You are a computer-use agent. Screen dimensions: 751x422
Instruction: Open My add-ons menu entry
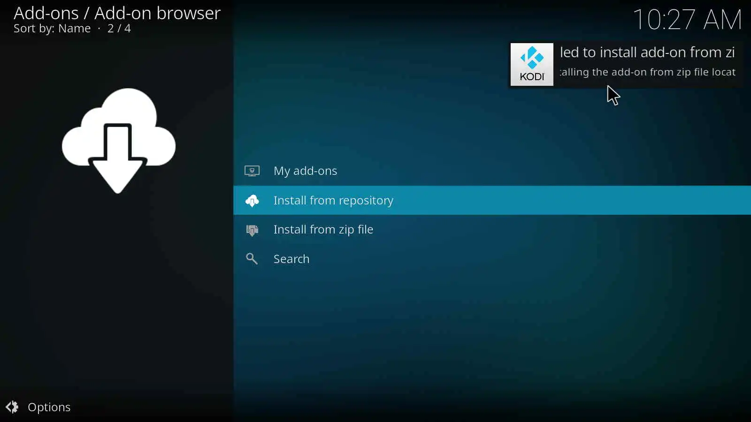(x=492, y=171)
